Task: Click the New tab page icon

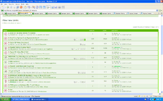Action: [3, 7]
